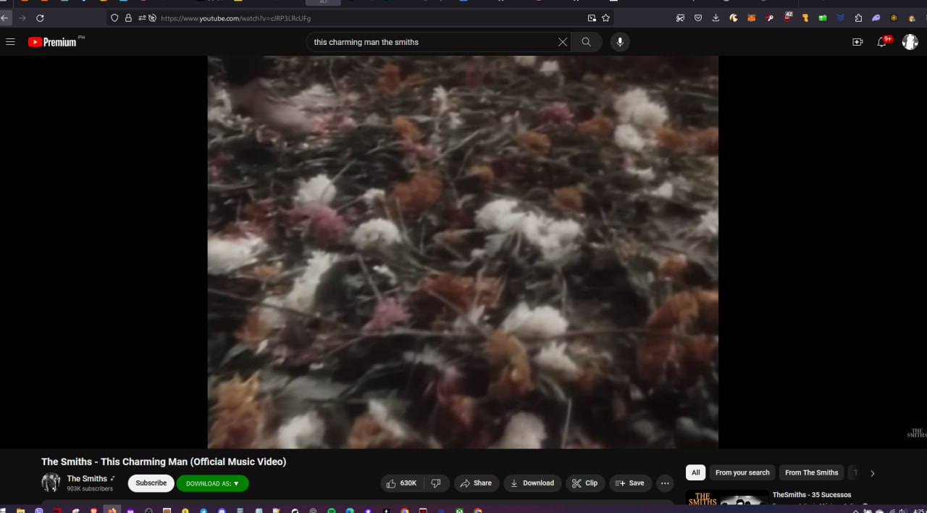
Task: Clear the search query with the X
Action: pos(563,42)
